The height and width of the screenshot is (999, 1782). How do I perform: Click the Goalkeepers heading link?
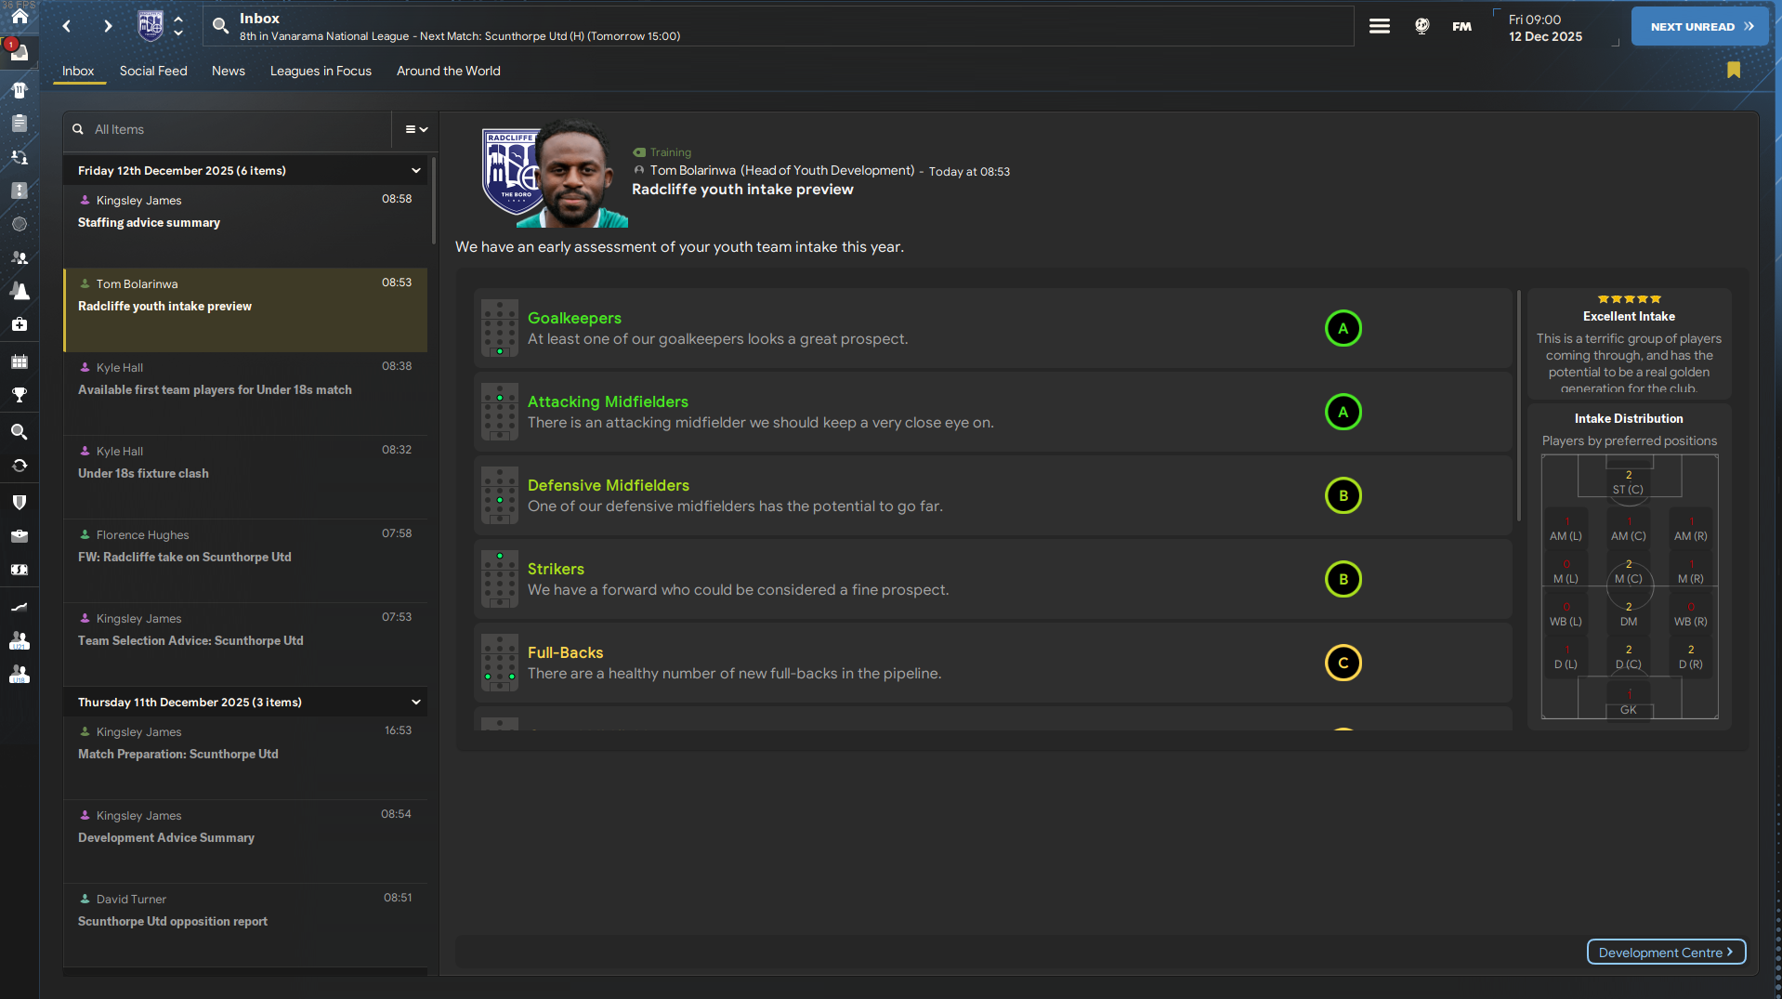pos(574,318)
